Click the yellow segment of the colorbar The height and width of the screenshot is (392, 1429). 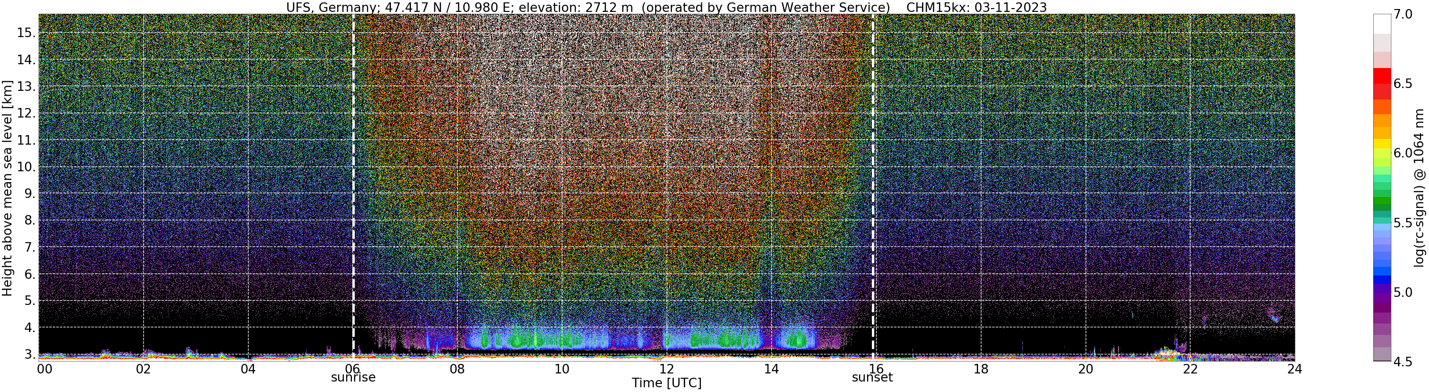tap(1382, 144)
